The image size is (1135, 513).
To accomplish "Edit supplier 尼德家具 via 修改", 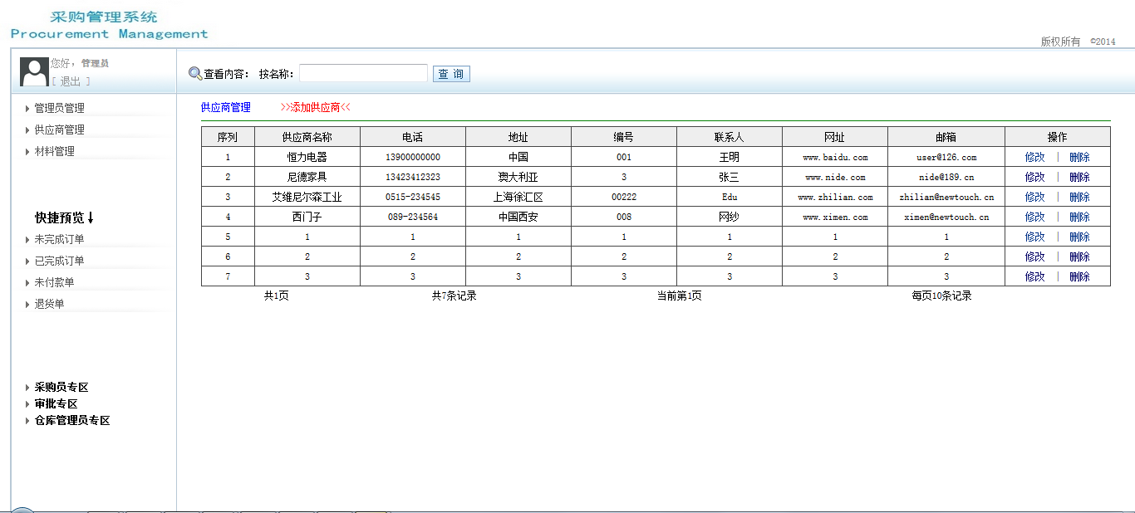I will coord(1034,177).
